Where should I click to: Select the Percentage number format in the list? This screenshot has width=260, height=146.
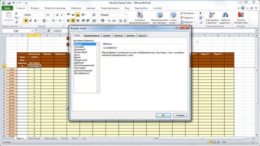[80, 60]
